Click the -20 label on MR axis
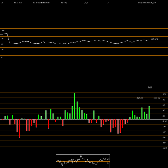 (164, 127)
